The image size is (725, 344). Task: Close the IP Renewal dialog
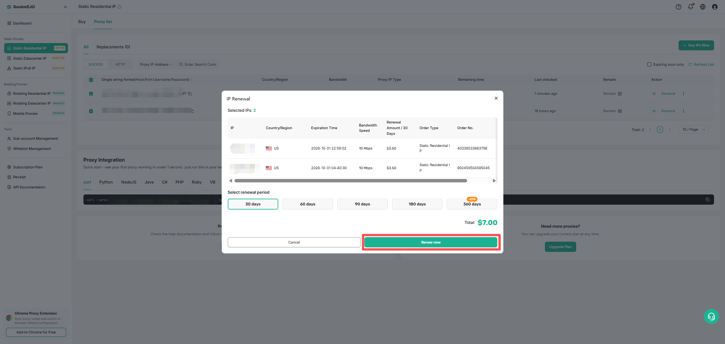[496, 98]
